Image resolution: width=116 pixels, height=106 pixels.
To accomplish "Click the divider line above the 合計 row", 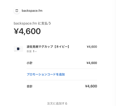I will coord(62,80).
